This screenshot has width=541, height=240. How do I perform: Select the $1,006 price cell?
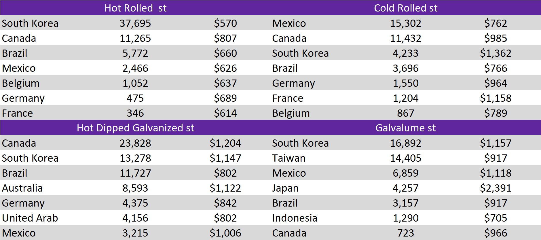pyautogui.click(x=225, y=233)
